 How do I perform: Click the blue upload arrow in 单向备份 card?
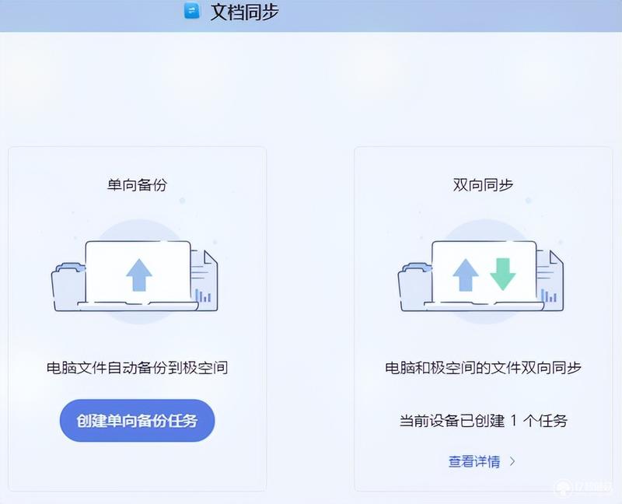(x=139, y=275)
